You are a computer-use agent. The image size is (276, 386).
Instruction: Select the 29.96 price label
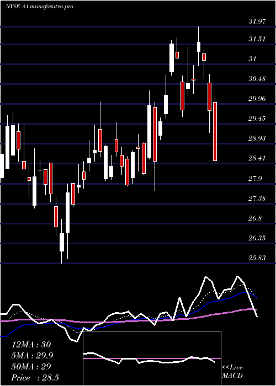tap(257, 99)
